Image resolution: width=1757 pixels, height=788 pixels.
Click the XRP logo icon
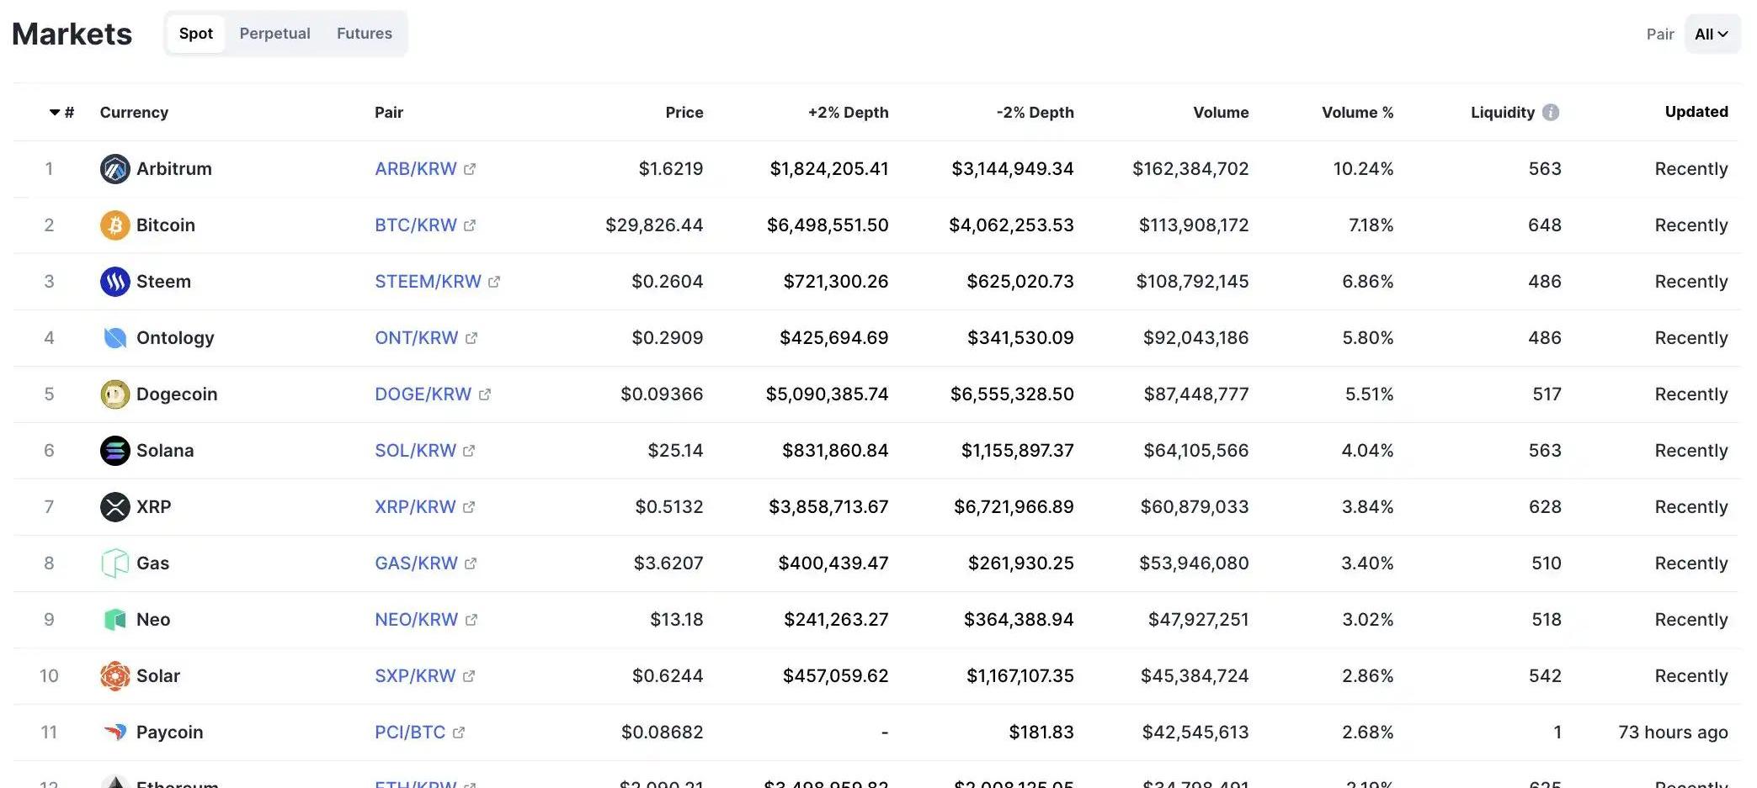[x=114, y=507]
